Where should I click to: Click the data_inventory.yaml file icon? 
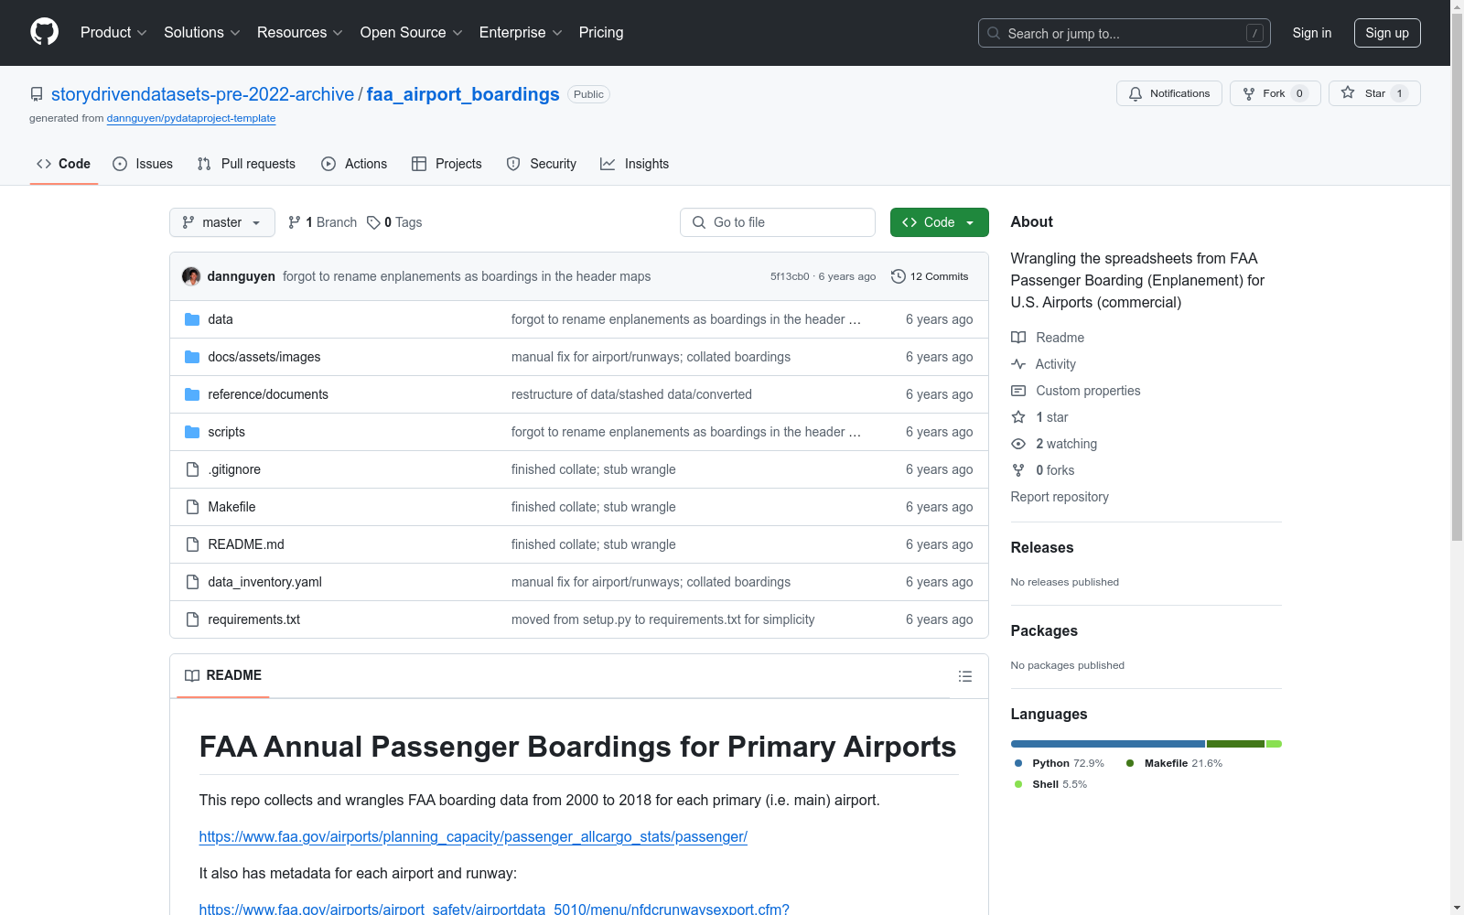[x=192, y=582]
